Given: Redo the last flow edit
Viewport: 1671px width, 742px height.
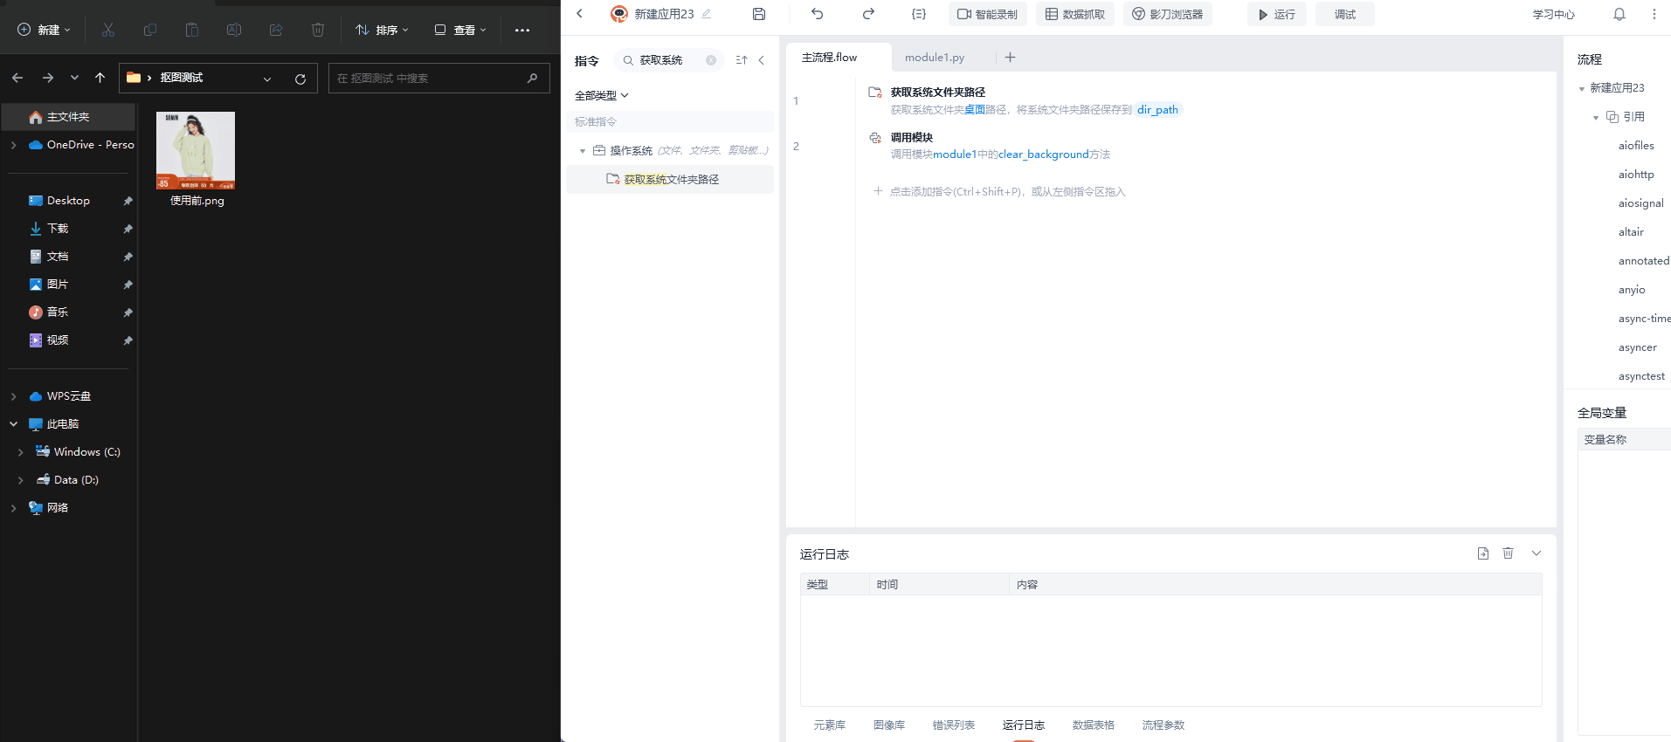Looking at the screenshot, I should click(868, 14).
